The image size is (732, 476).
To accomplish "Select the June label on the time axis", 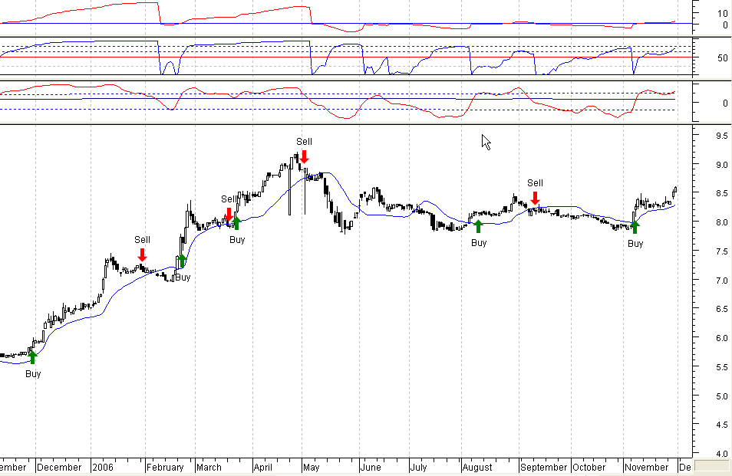I will [371, 467].
